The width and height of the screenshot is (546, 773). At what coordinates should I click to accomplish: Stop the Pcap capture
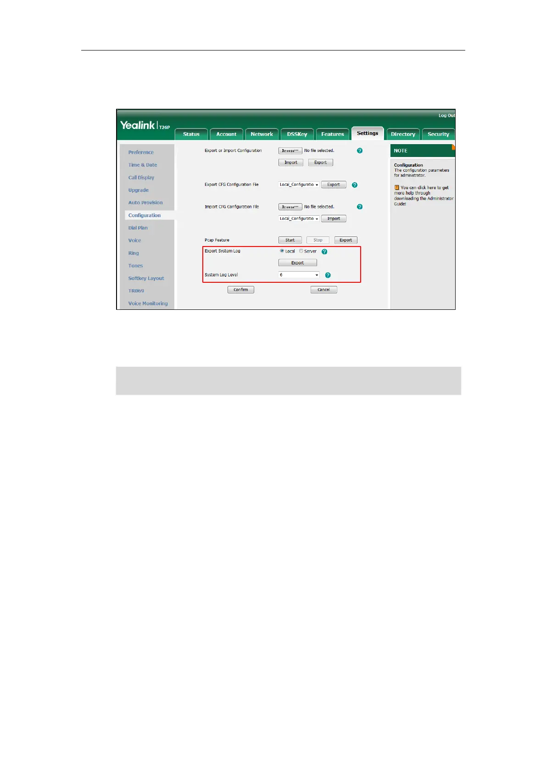click(x=318, y=240)
